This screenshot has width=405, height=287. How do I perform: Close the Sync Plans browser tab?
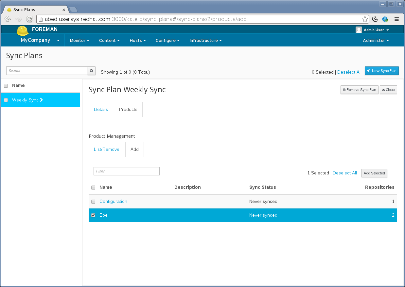point(64,10)
